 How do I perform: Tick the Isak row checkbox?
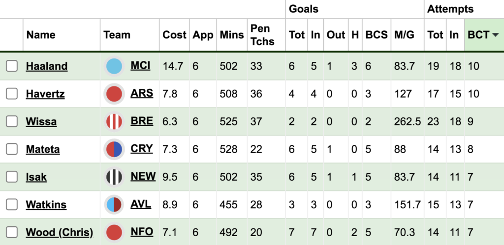pos(12,177)
